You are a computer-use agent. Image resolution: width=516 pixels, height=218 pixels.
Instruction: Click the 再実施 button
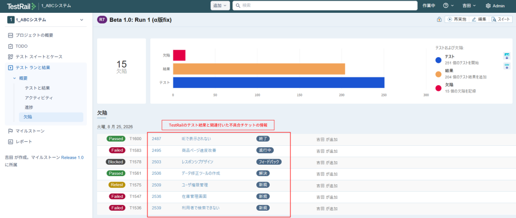[x=457, y=20]
